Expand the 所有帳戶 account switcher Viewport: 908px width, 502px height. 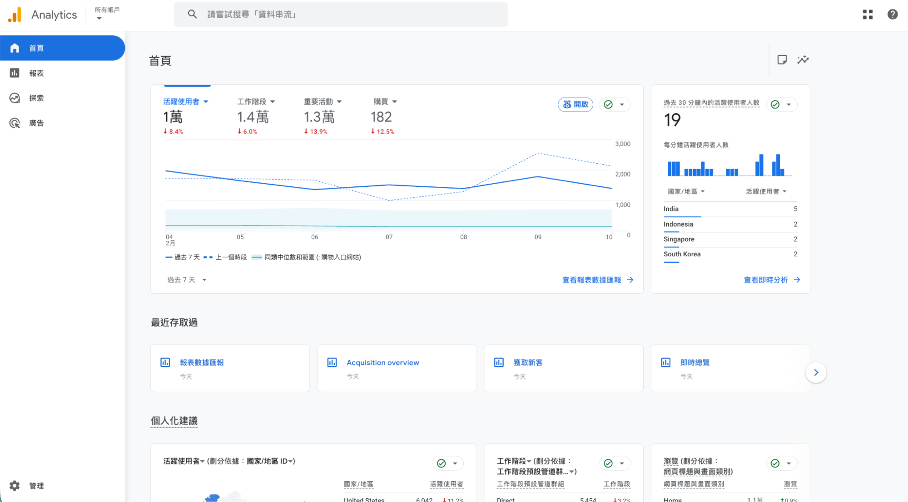pyautogui.click(x=106, y=14)
